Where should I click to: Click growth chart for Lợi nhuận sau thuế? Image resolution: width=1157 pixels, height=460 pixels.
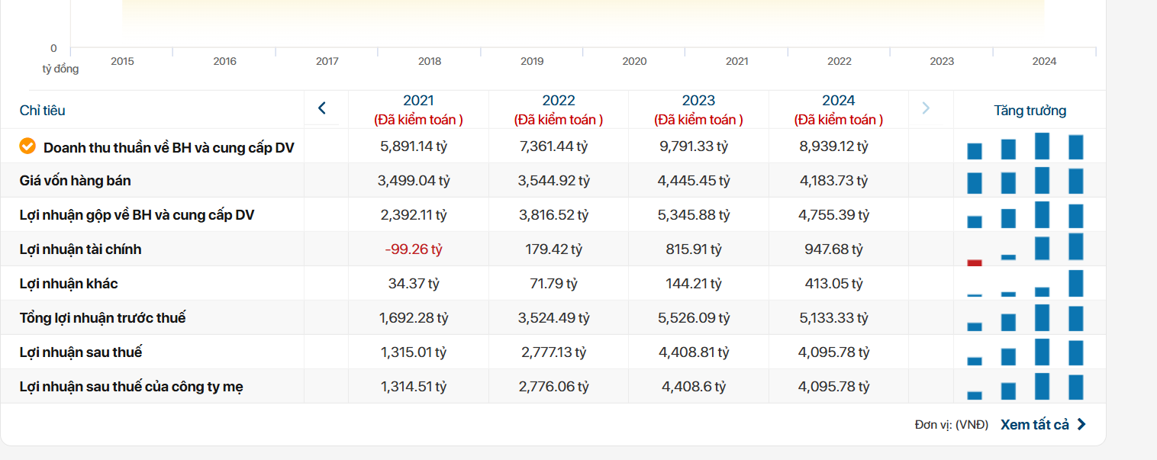(1025, 352)
